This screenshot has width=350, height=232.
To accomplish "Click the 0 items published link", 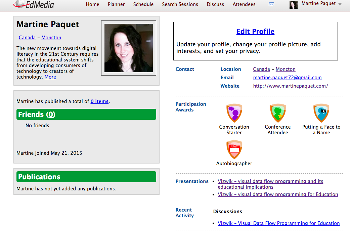I will click(99, 101).
